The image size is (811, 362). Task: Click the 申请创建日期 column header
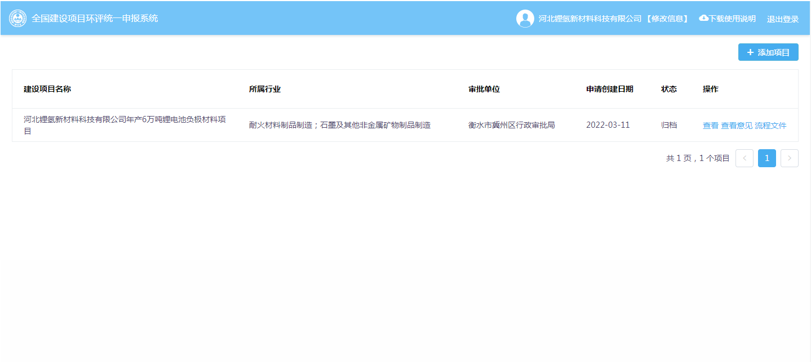[610, 89]
